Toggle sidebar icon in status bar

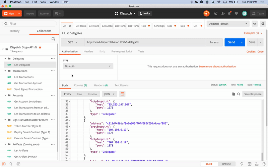[x=4, y=164]
